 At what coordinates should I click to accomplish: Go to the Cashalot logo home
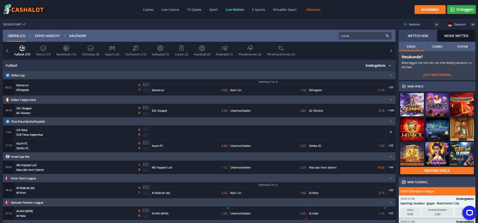pos(24,10)
